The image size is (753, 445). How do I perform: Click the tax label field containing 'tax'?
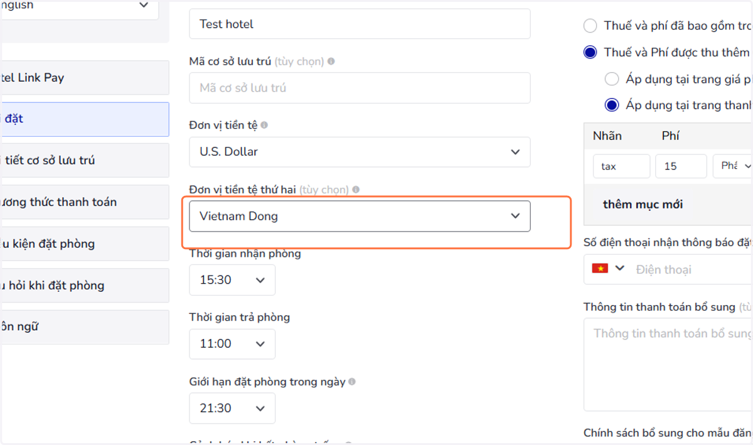pos(621,166)
